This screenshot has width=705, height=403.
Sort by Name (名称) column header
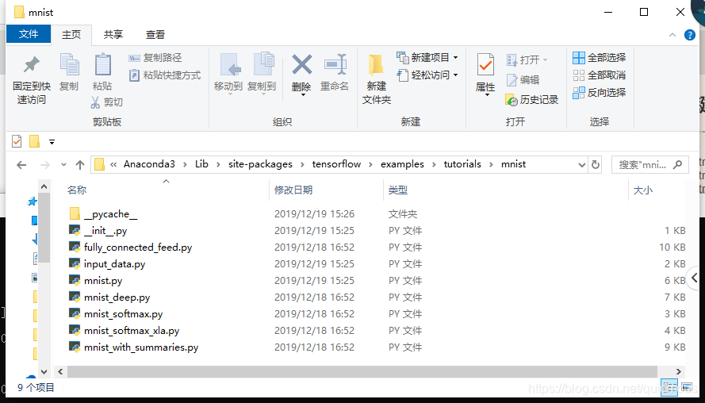[77, 190]
